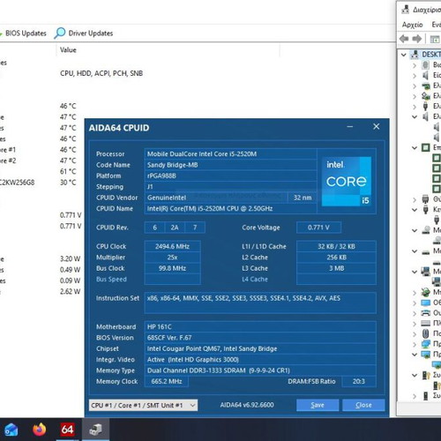The height and width of the screenshot is (441, 441).
Task: Click the CPUID Vendor value GenuineIntel
Action: [x=216, y=198]
